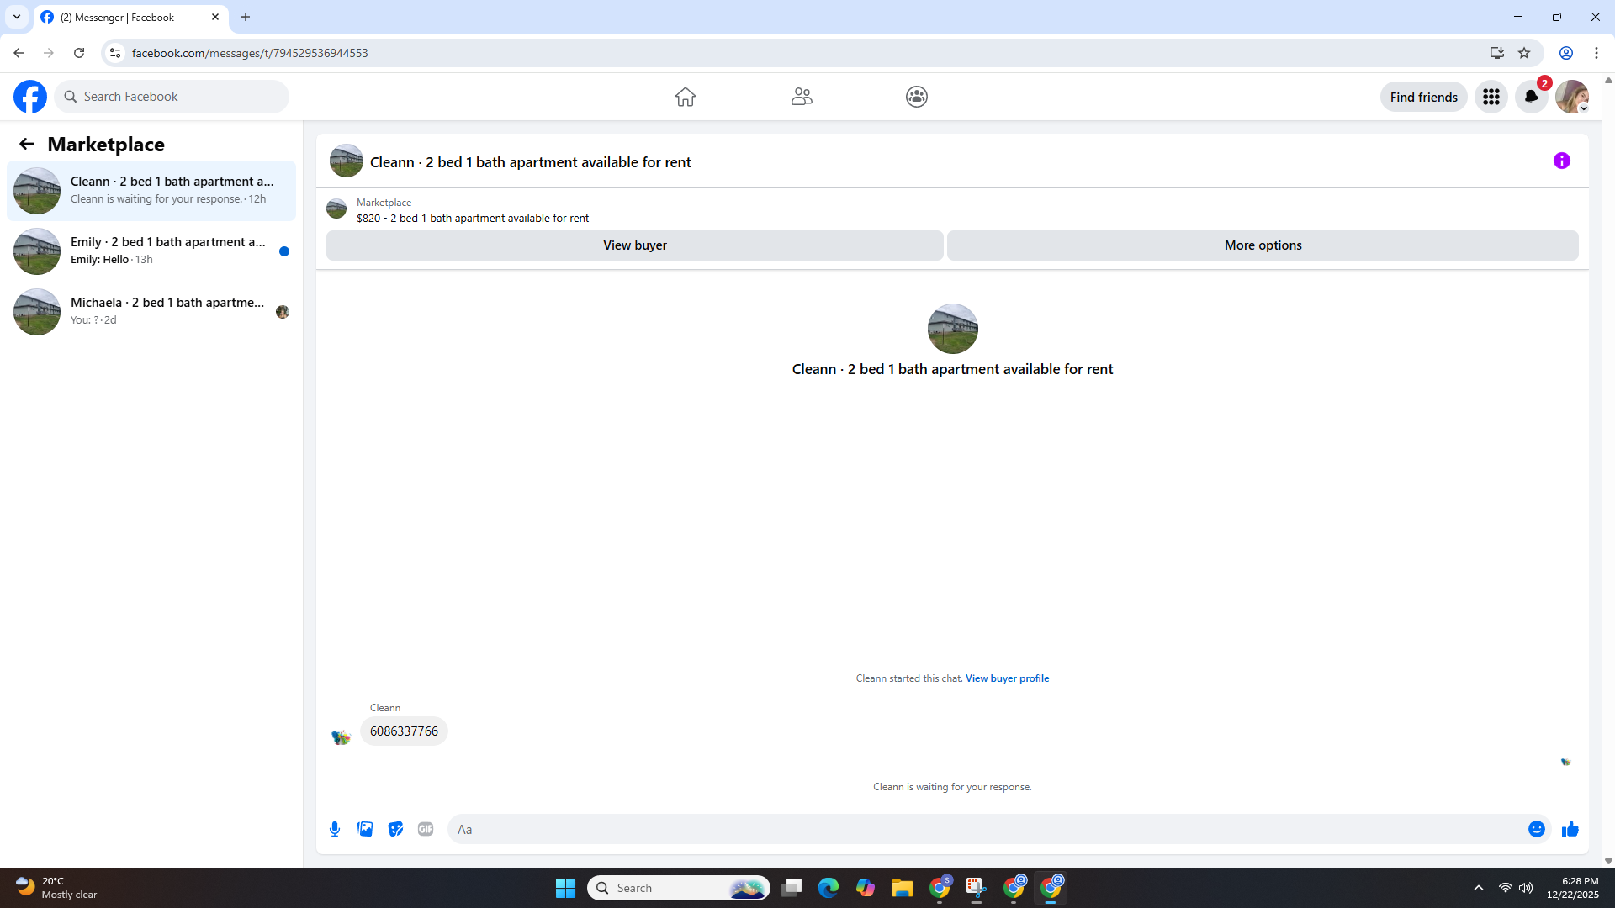This screenshot has height=908, width=1615.
Task: Go back from Marketplace chats list
Action: (27, 144)
